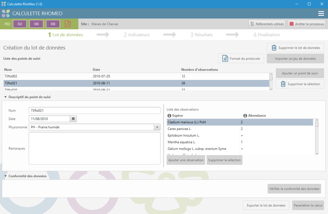The width and height of the screenshot is (328, 214).
Task: Click Ajouter une observation button
Action: (186, 160)
